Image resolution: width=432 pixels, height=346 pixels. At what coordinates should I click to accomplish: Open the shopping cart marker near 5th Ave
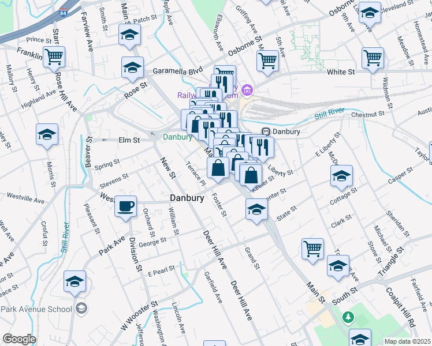[267, 63]
